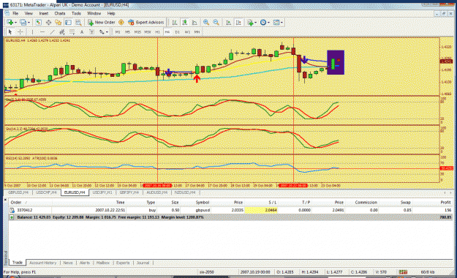Image resolution: width=457 pixels, height=278 pixels.
Task: Open the Journal terminal tab
Action: point(143,263)
